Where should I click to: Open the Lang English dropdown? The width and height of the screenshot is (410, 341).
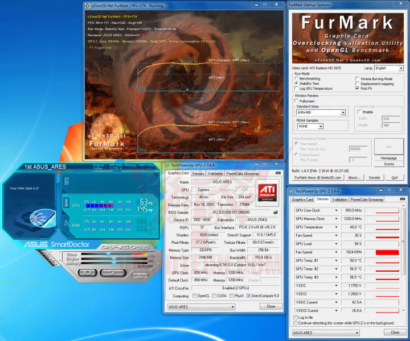click(389, 68)
